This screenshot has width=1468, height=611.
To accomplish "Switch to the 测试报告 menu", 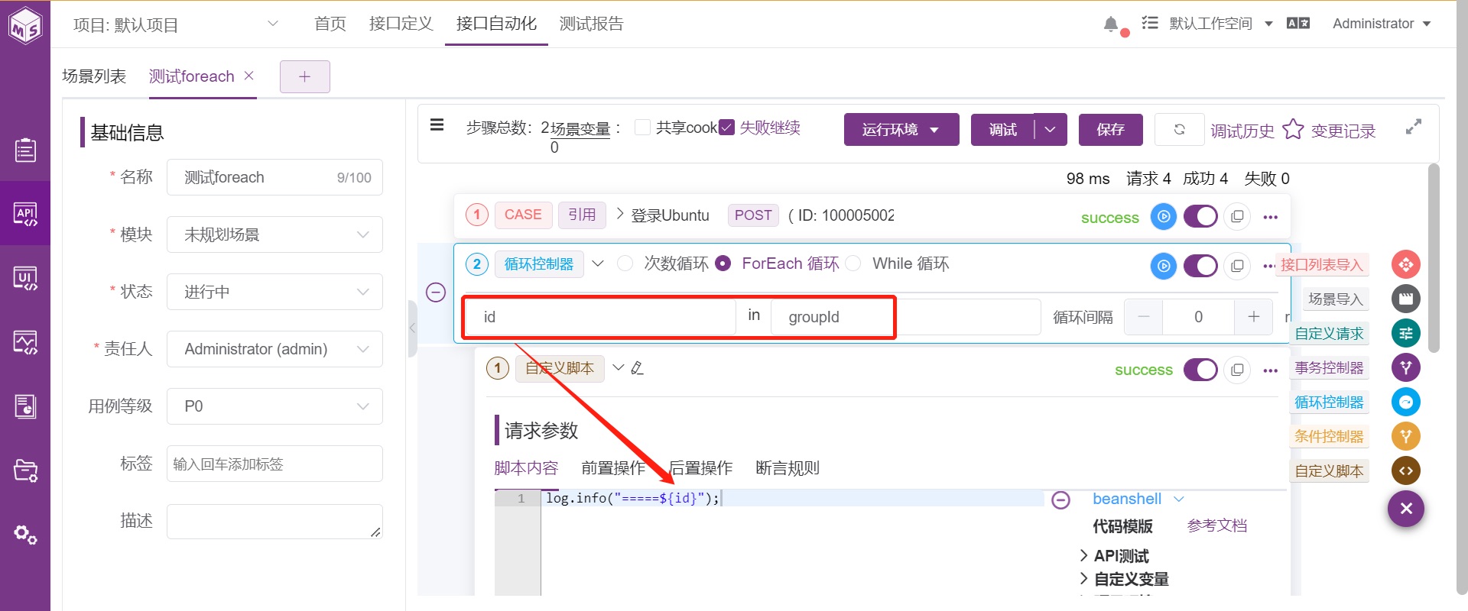I will pos(591,24).
